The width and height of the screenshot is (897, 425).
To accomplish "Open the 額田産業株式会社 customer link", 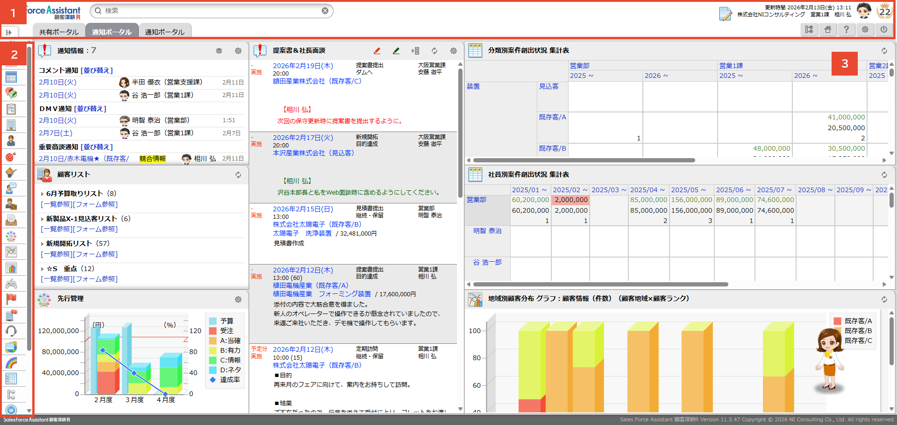I will (299, 81).
